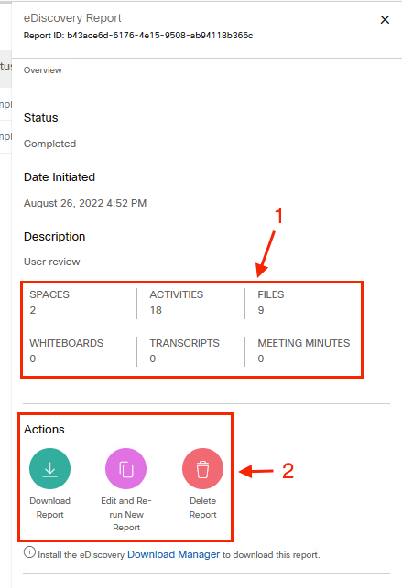Click the Download Report label
The width and height of the screenshot is (402, 588).
point(50,508)
